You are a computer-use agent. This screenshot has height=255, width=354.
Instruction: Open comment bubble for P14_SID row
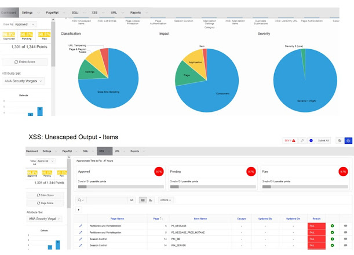(x=345, y=239)
